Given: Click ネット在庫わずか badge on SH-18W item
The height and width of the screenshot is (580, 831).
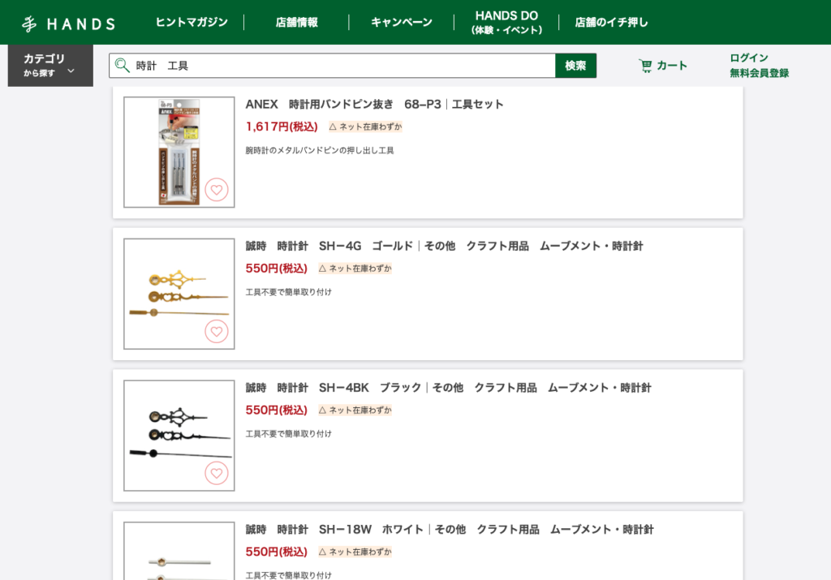Looking at the screenshot, I should [355, 552].
